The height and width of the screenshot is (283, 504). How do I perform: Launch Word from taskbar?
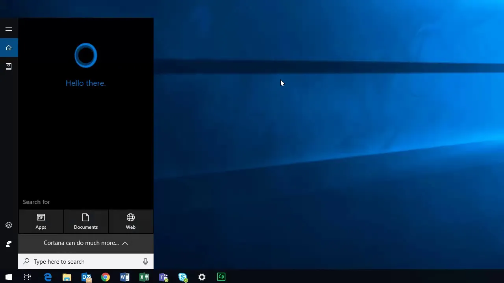[x=125, y=277]
